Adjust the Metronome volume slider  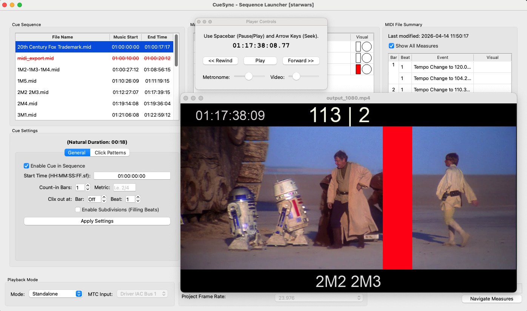pos(250,76)
